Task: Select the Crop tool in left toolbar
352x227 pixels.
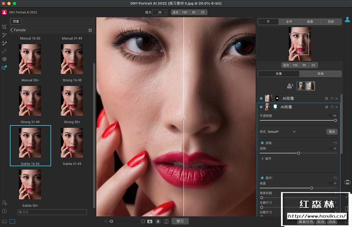Action: click(4, 27)
